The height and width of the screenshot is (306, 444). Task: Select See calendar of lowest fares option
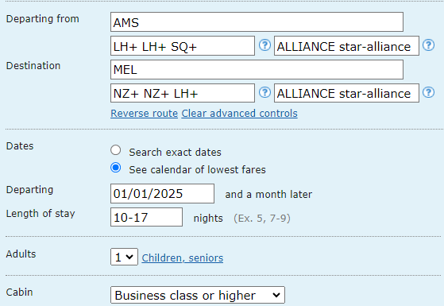115,168
